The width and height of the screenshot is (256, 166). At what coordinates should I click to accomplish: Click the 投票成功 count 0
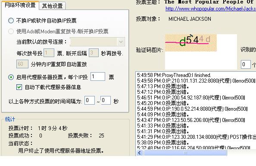point(41,136)
